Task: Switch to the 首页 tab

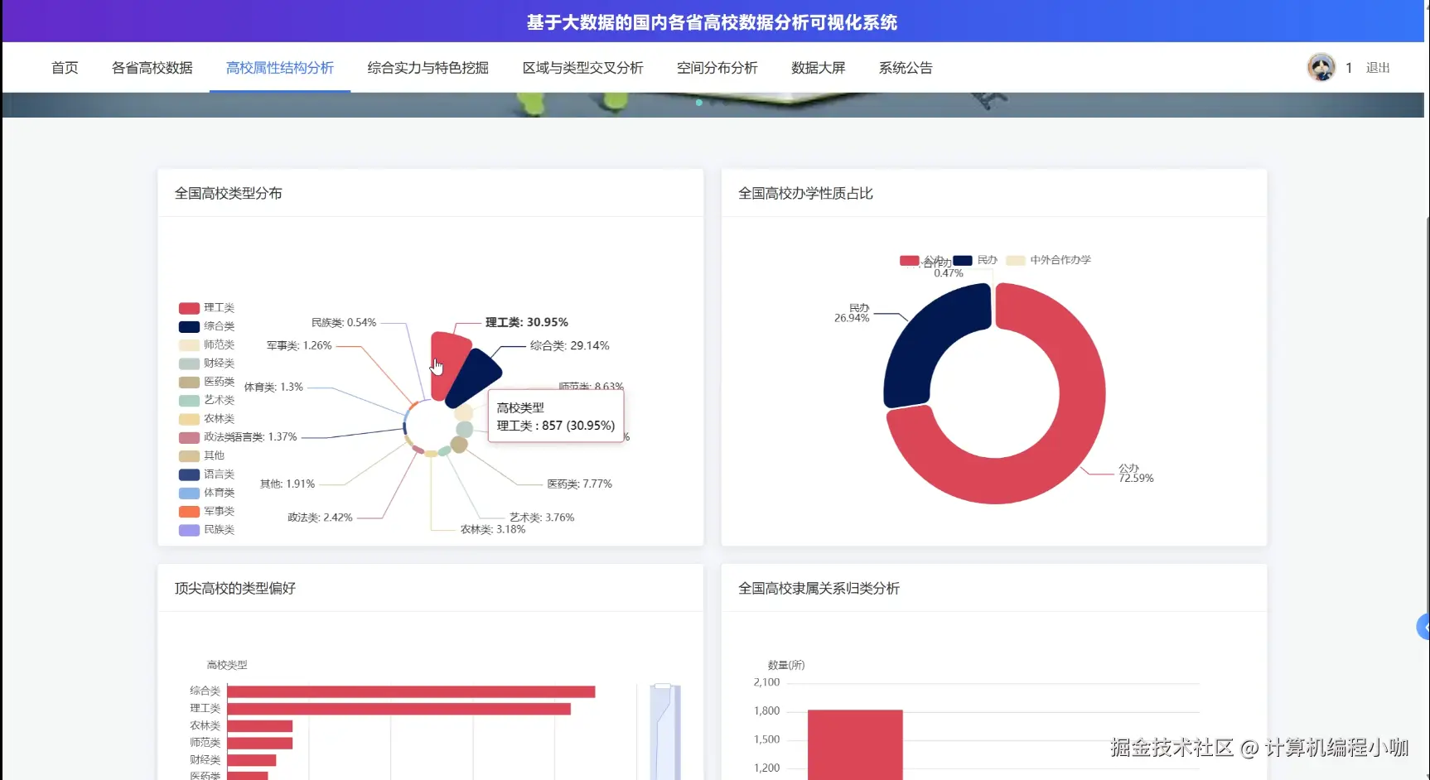Action: pos(65,67)
